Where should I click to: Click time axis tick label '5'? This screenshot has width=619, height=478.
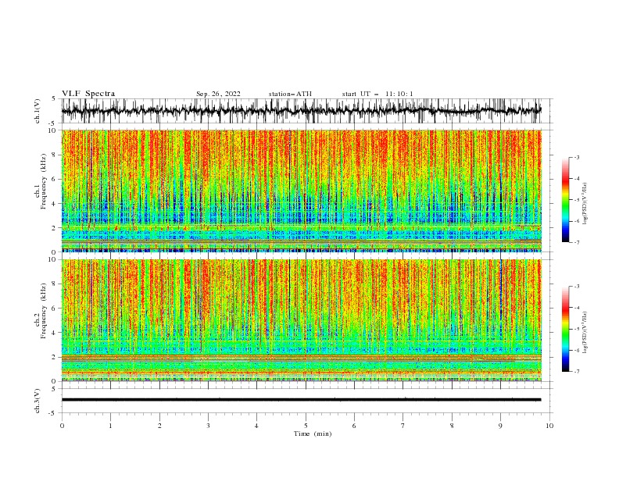306,426
